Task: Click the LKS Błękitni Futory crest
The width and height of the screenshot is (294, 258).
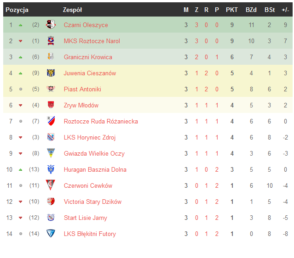Action: pyautogui.click(x=51, y=234)
